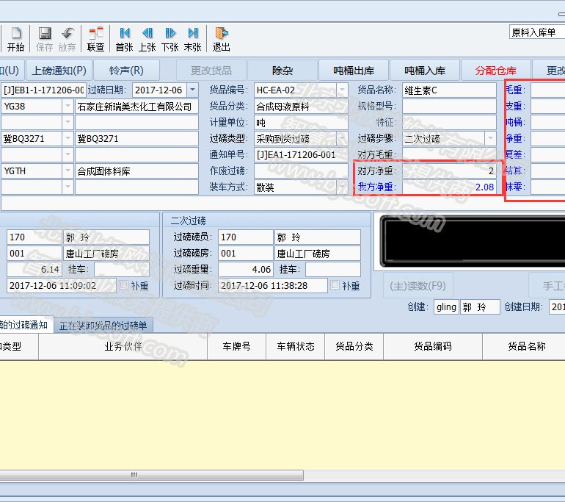Click the 上磅通知(P) button
Viewport: 565px width, 502px height.
click(59, 71)
